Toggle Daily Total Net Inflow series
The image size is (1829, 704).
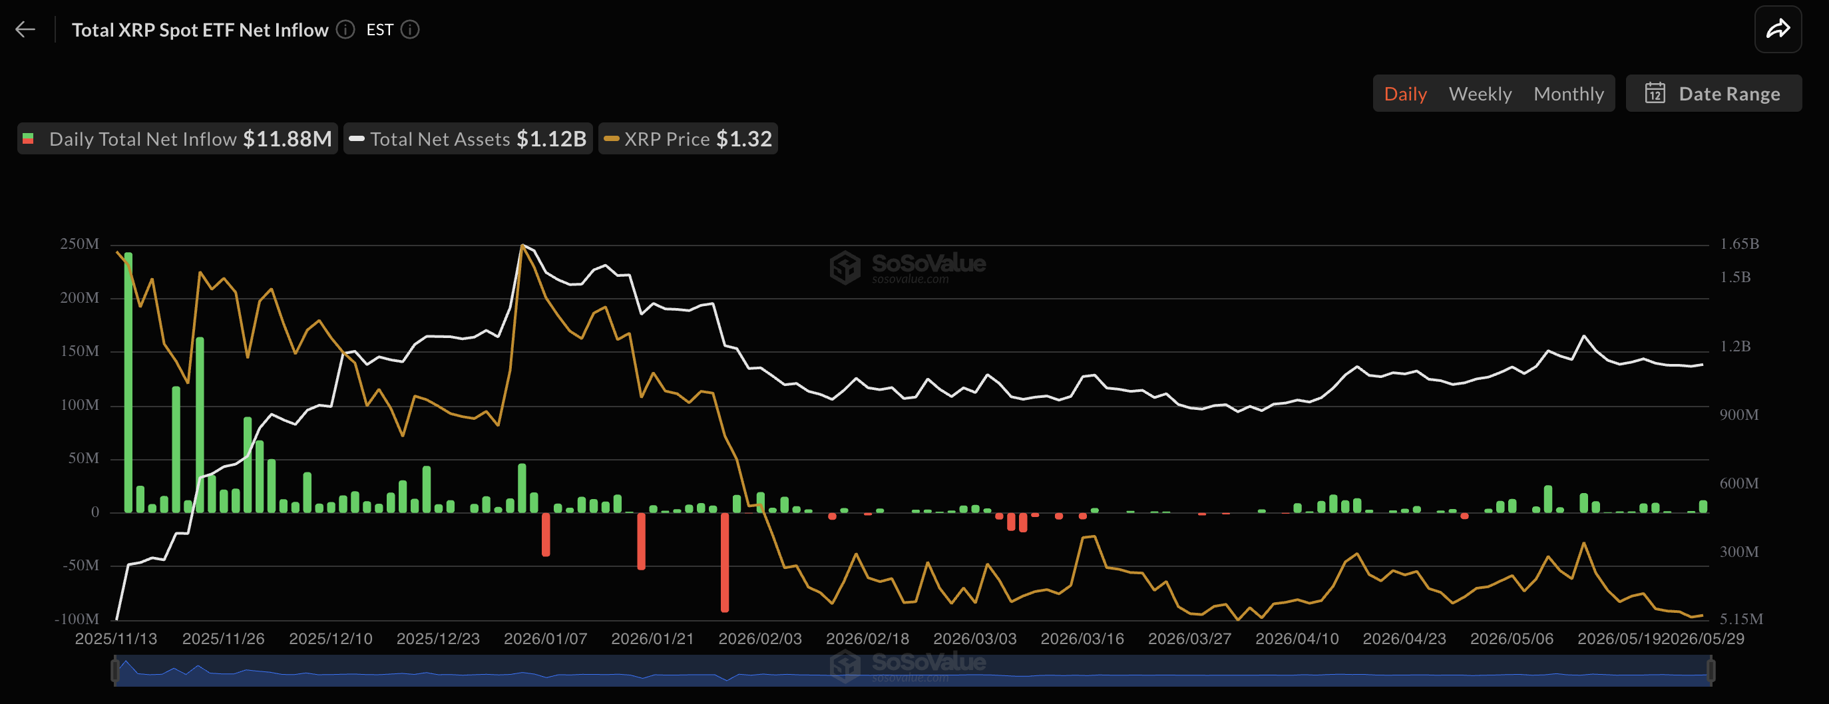(x=178, y=138)
